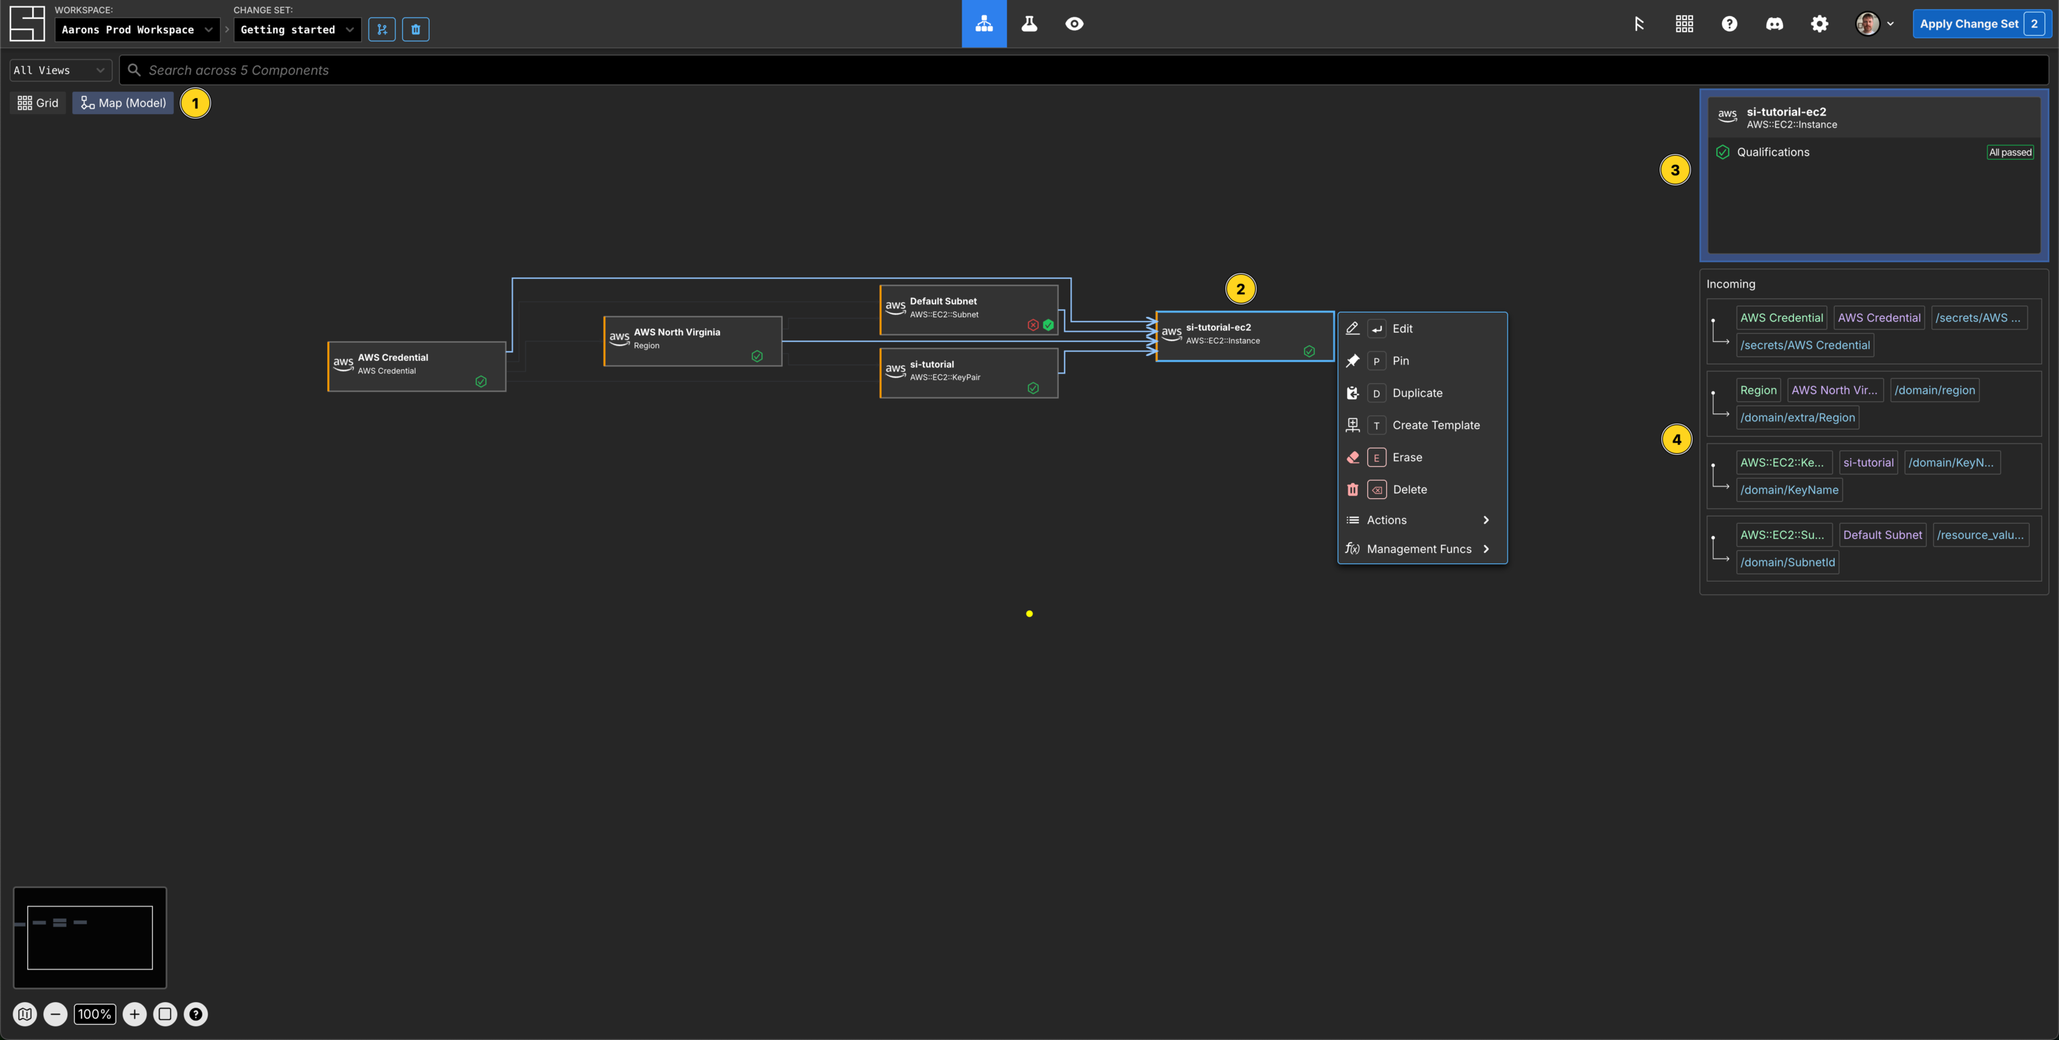Click the /domain/region tag

[x=1934, y=390]
